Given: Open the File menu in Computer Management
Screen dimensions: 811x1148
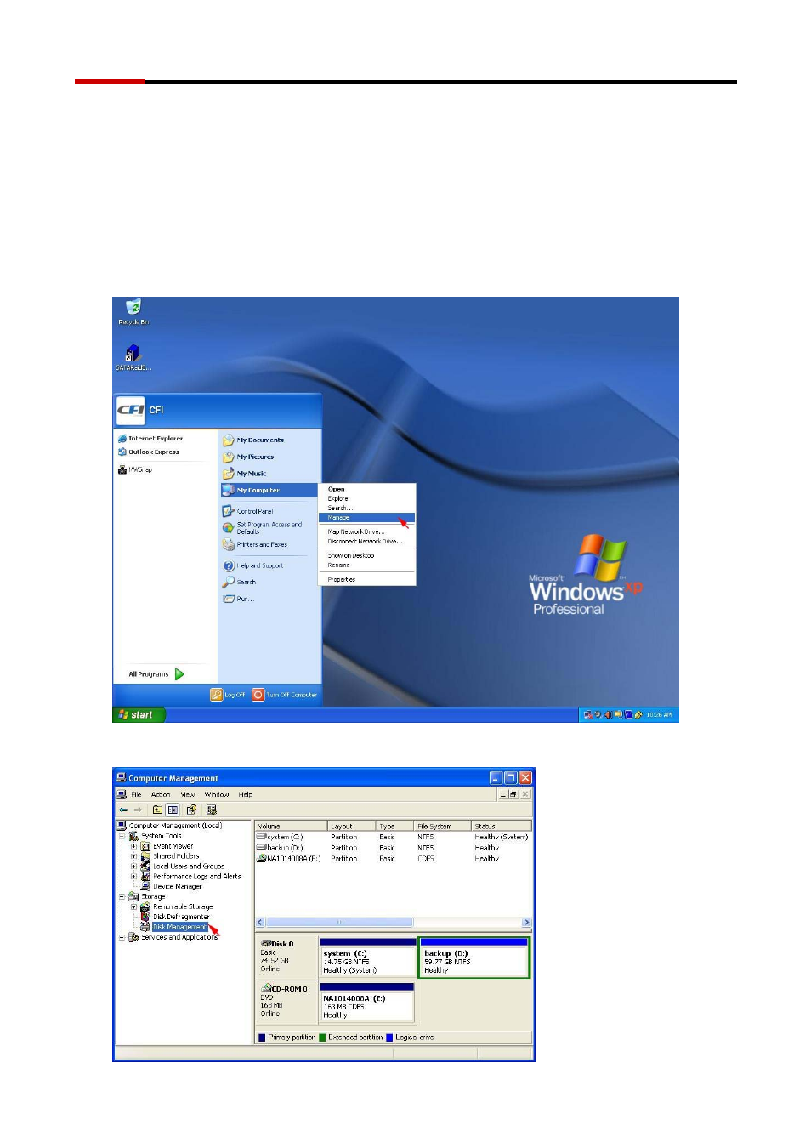Looking at the screenshot, I should pos(136,795).
